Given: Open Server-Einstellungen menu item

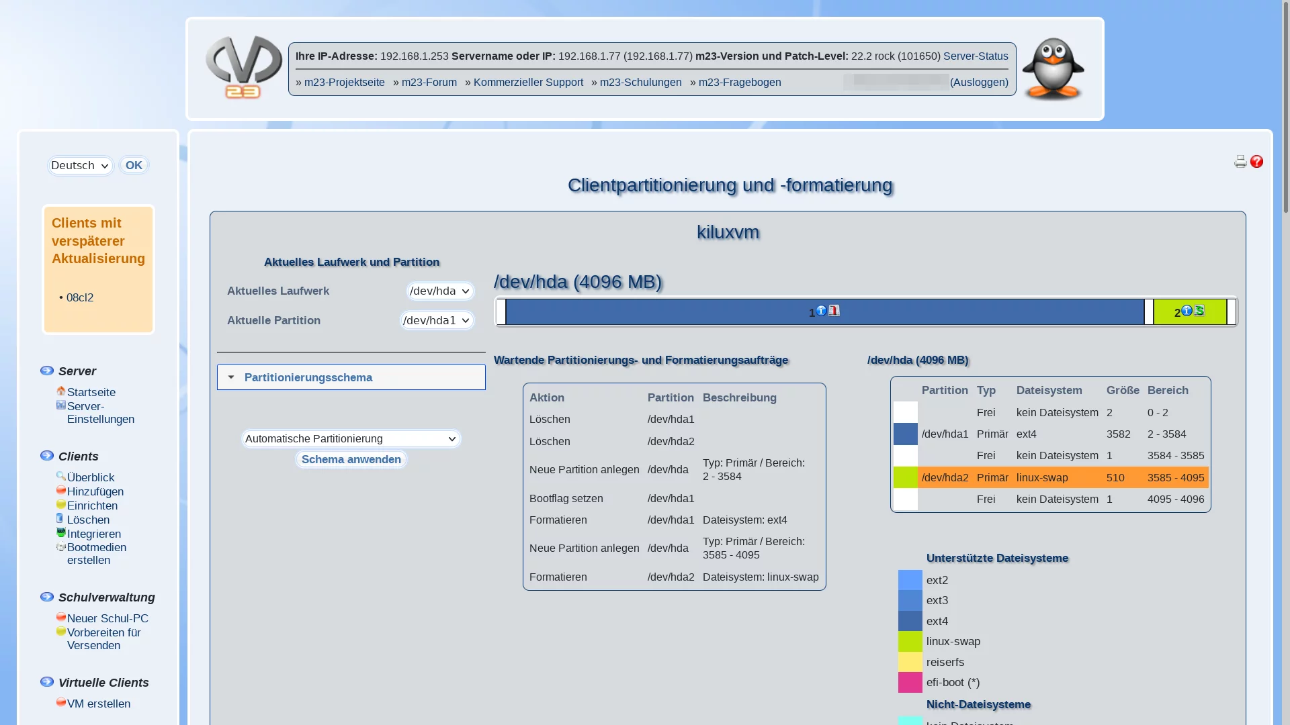Looking at the screenshot, I should [101, 413].
